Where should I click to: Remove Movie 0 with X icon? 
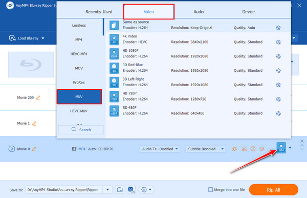click(302, 141)
